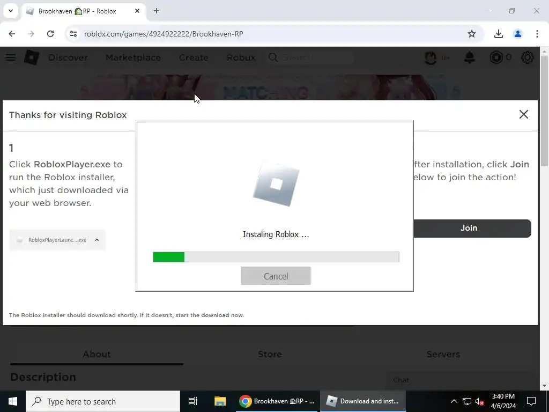Open File Explorer from taskbar
The height and width of the screenshot is (412, 549).
click(x=220, y=401)
